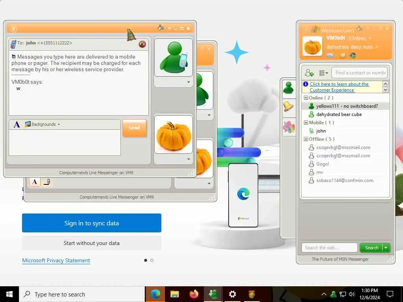Select the second page indicator dot
403x302 pixels.
pyautogui.click(x=152, y=260)
